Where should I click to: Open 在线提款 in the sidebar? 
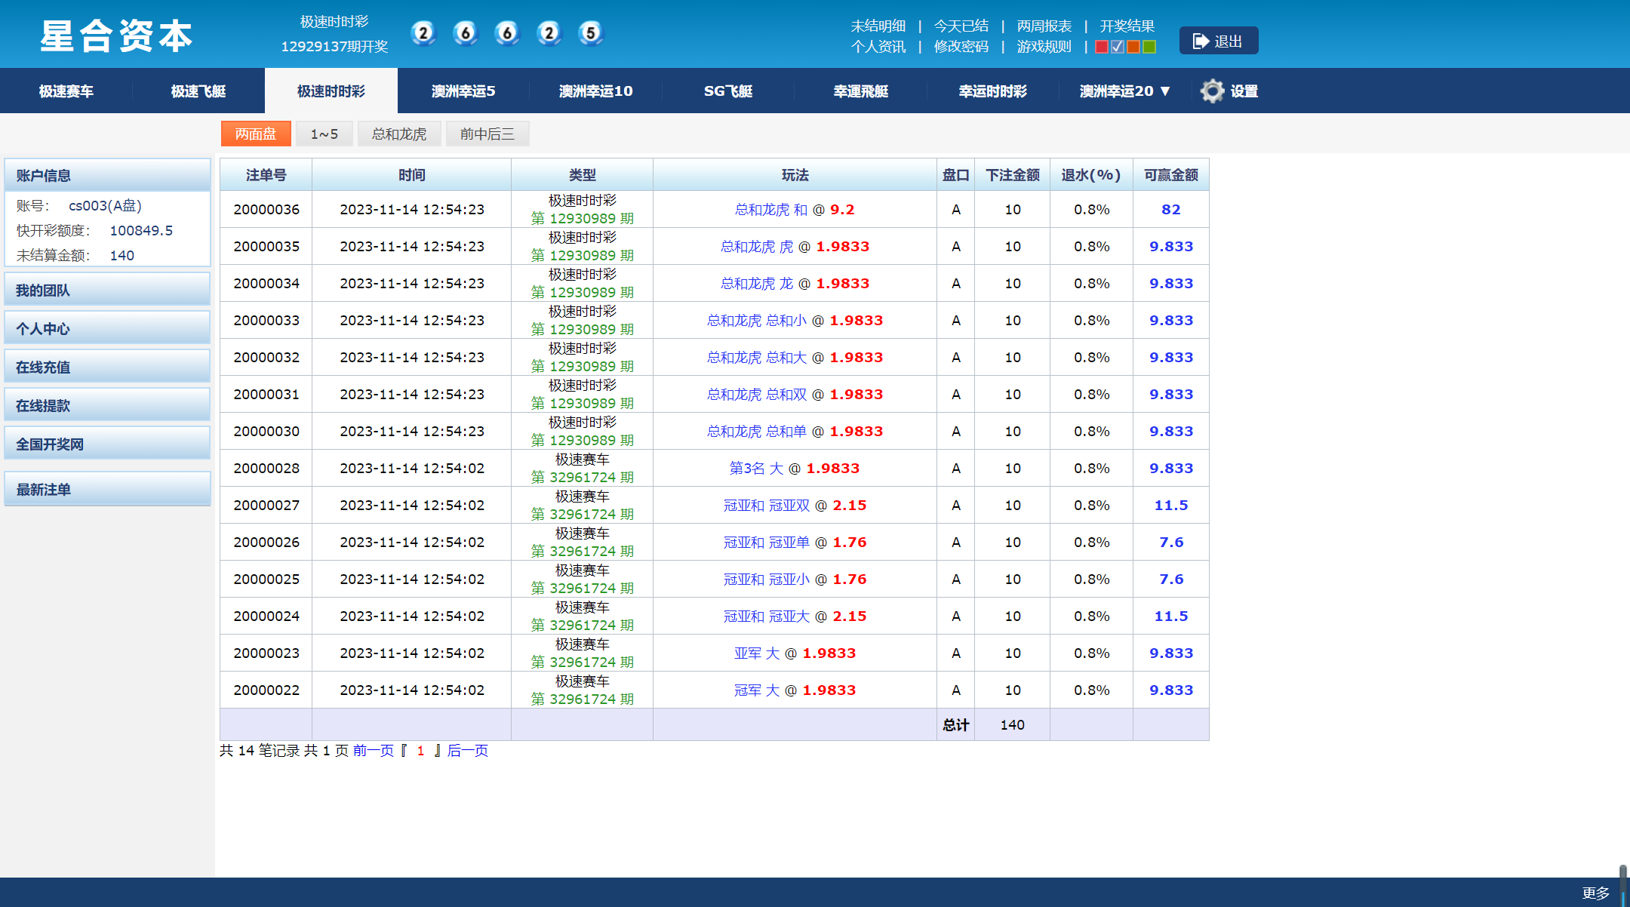107,405
